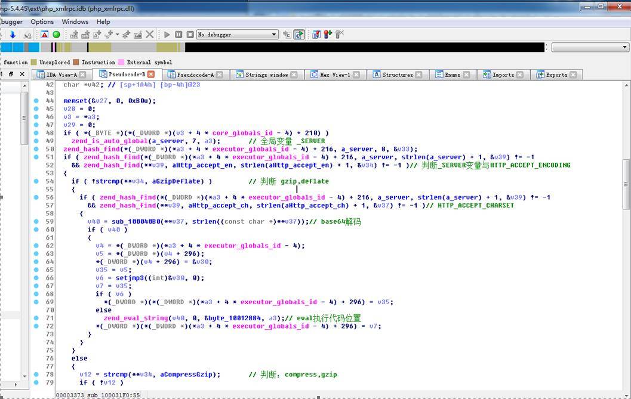Toggle breakpoint dot on line 48
The width and height of the screenshot is (631, 399).
pos(36,133)
